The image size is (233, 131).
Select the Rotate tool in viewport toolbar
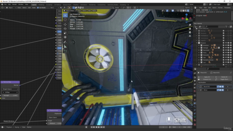coord(65,29)
